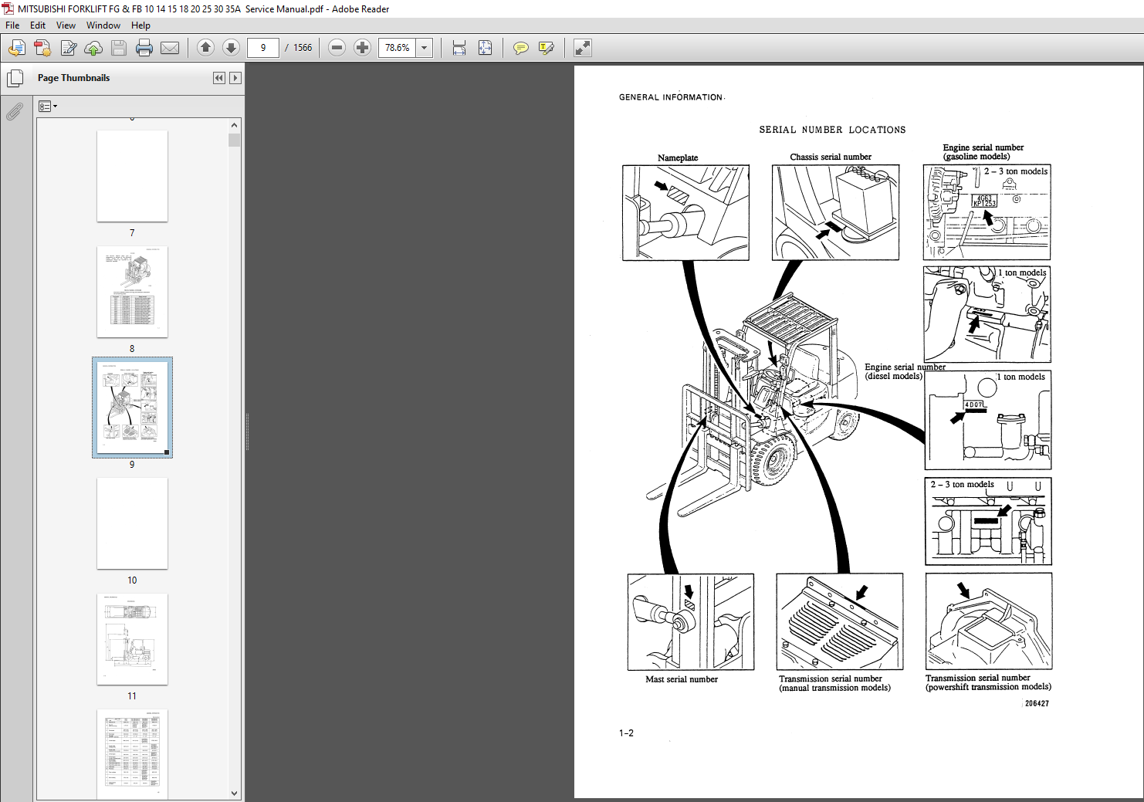Image resolution: width=1144 pixels, height=802 pixels.
Task: Open the Window menu
Action: (x=103, y=25)
